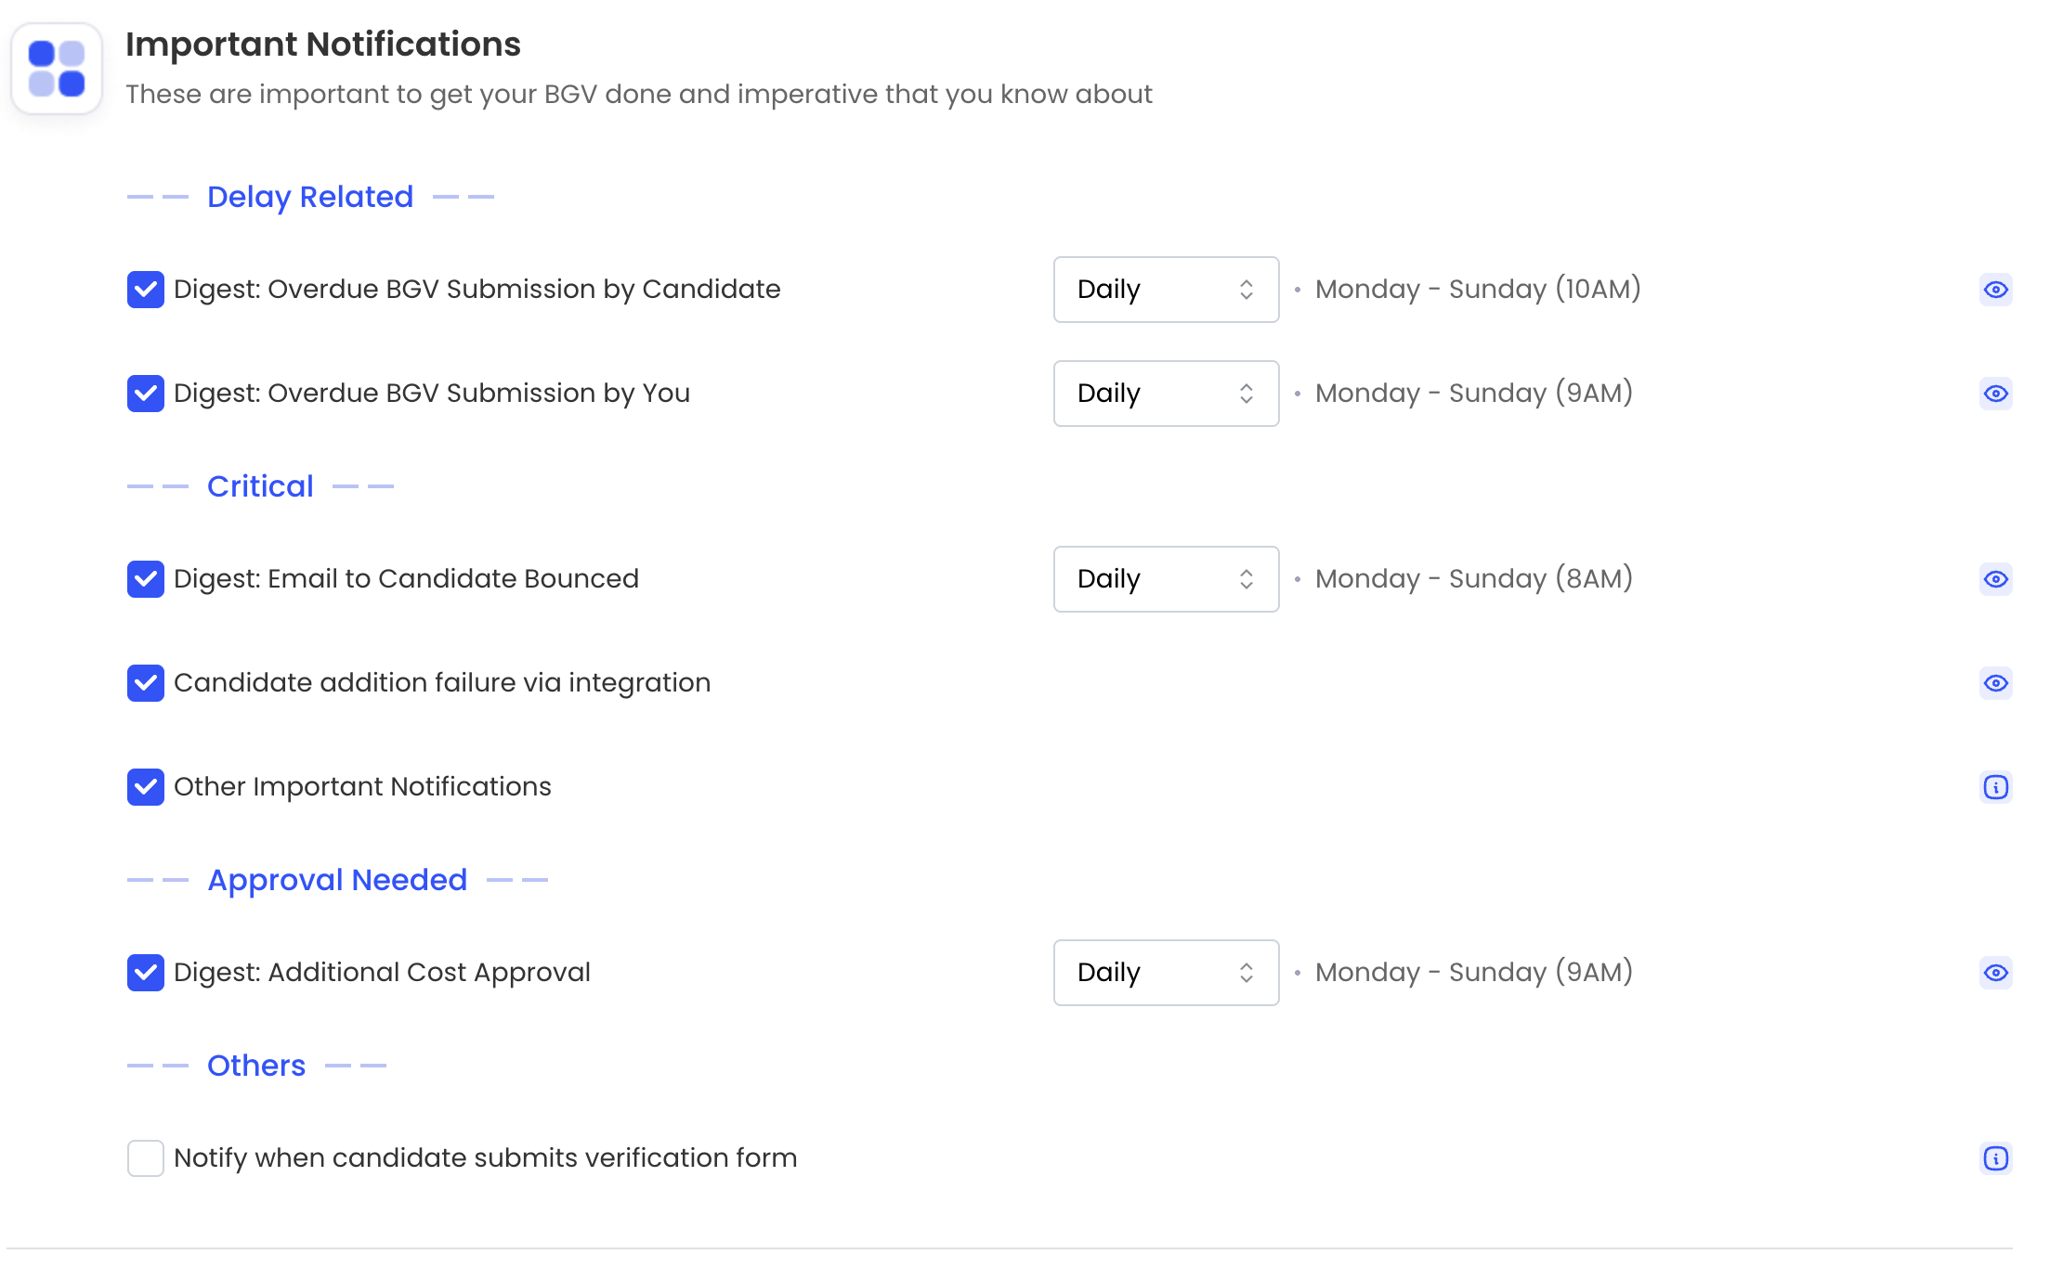This screenshot has width=2063, height=1267.
Task: Enable Notify when candidate submits verification form
Action: coord(146,1158)
